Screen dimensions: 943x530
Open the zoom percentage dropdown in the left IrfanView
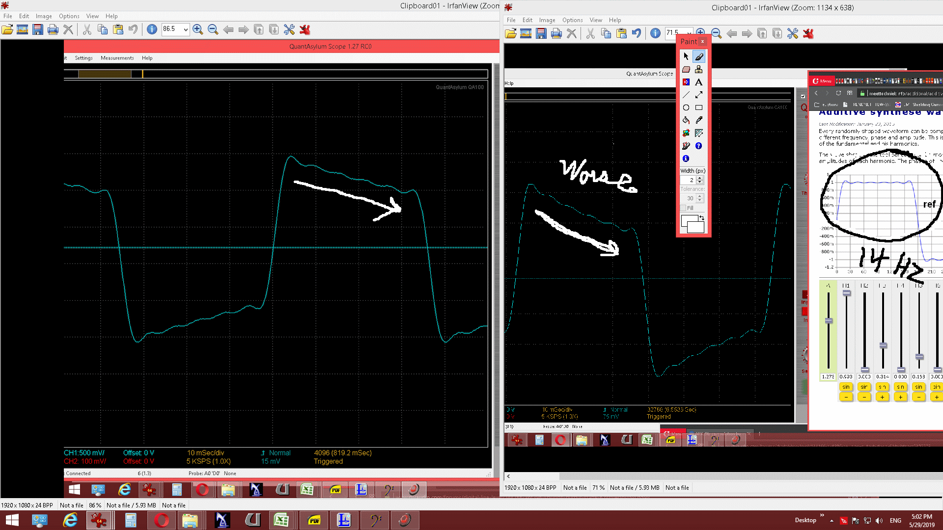click(186, 29)
